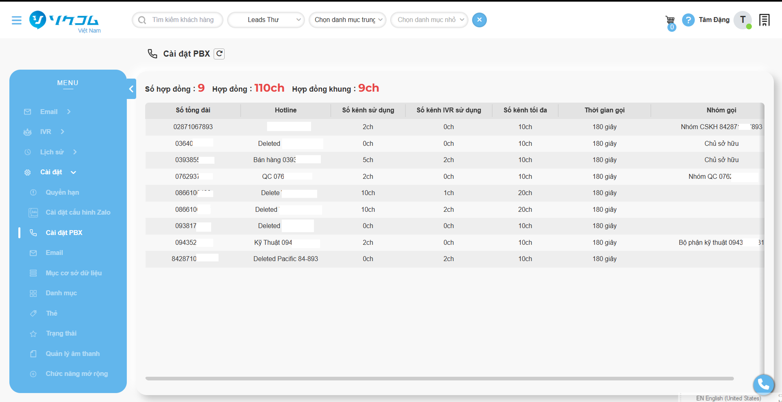Expand the Lịch sử menu chevron
The height and width of the screenshot is (402, 782).
(75, 152)
